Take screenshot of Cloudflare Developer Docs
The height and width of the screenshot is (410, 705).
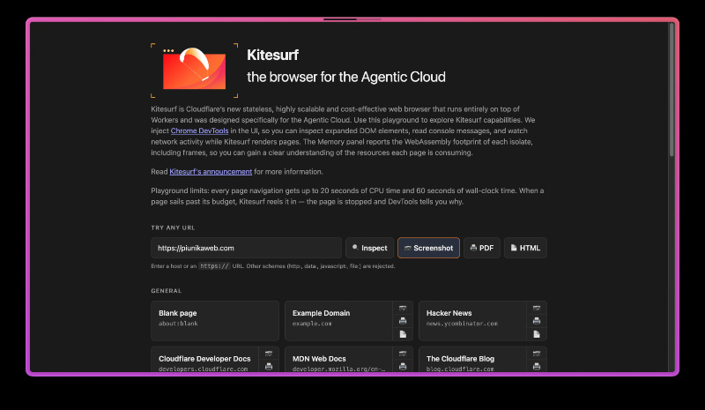pos(269,354)
